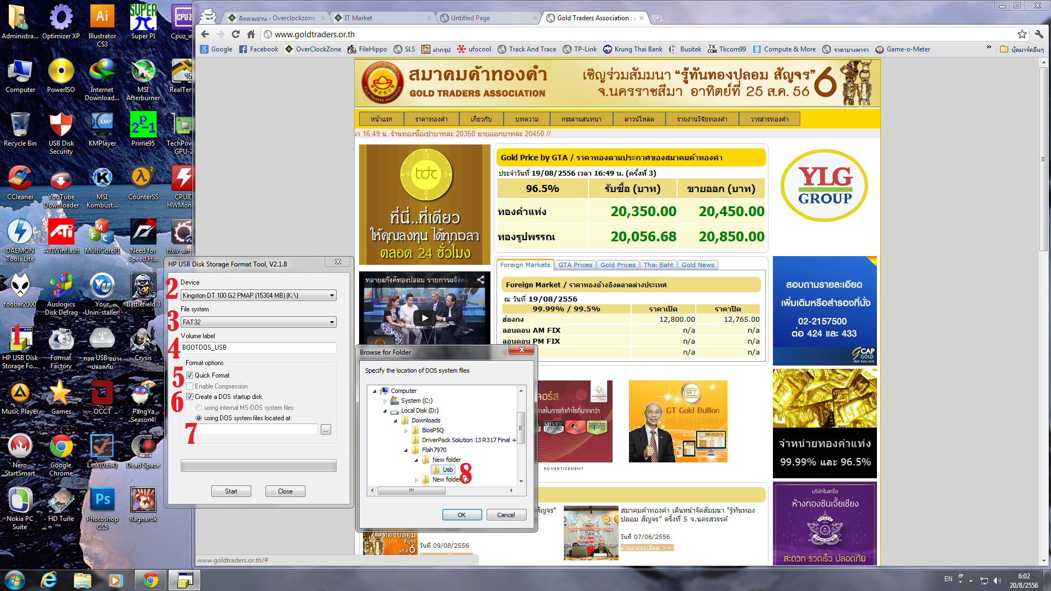The width and height of the screenshot is (1051, 591).
Task: Click Chrome home button
Action: click(251, 34)
